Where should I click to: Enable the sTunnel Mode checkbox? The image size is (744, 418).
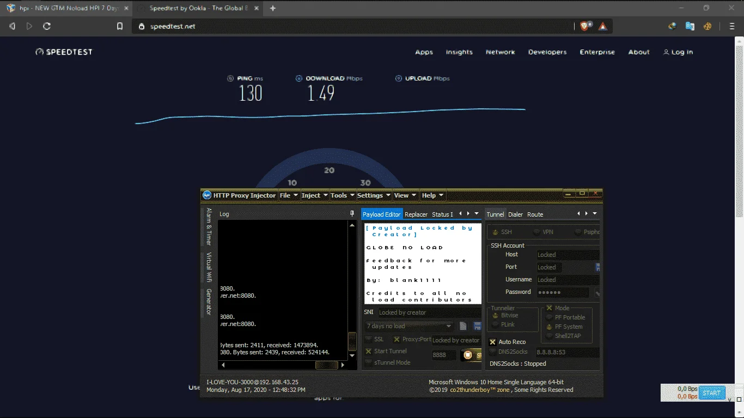(x=369, y=362)
